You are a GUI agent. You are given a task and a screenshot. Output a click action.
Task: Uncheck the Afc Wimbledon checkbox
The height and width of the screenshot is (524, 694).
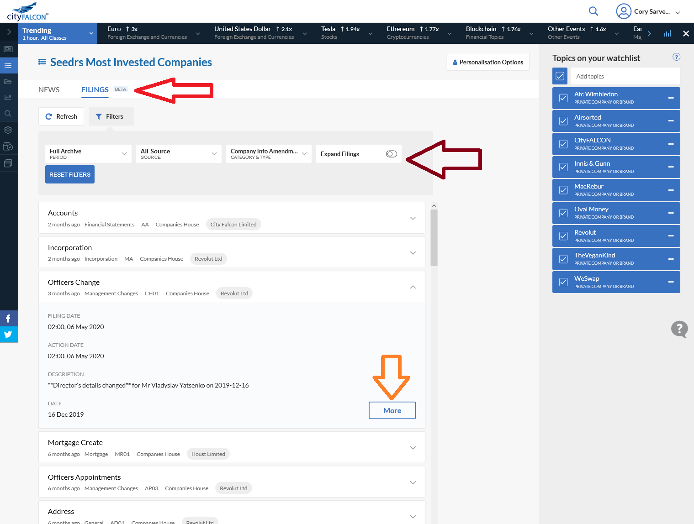tap(563, 98)
